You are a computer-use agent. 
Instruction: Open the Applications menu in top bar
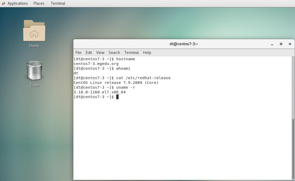pyautogui.click(x=18, y=3)
